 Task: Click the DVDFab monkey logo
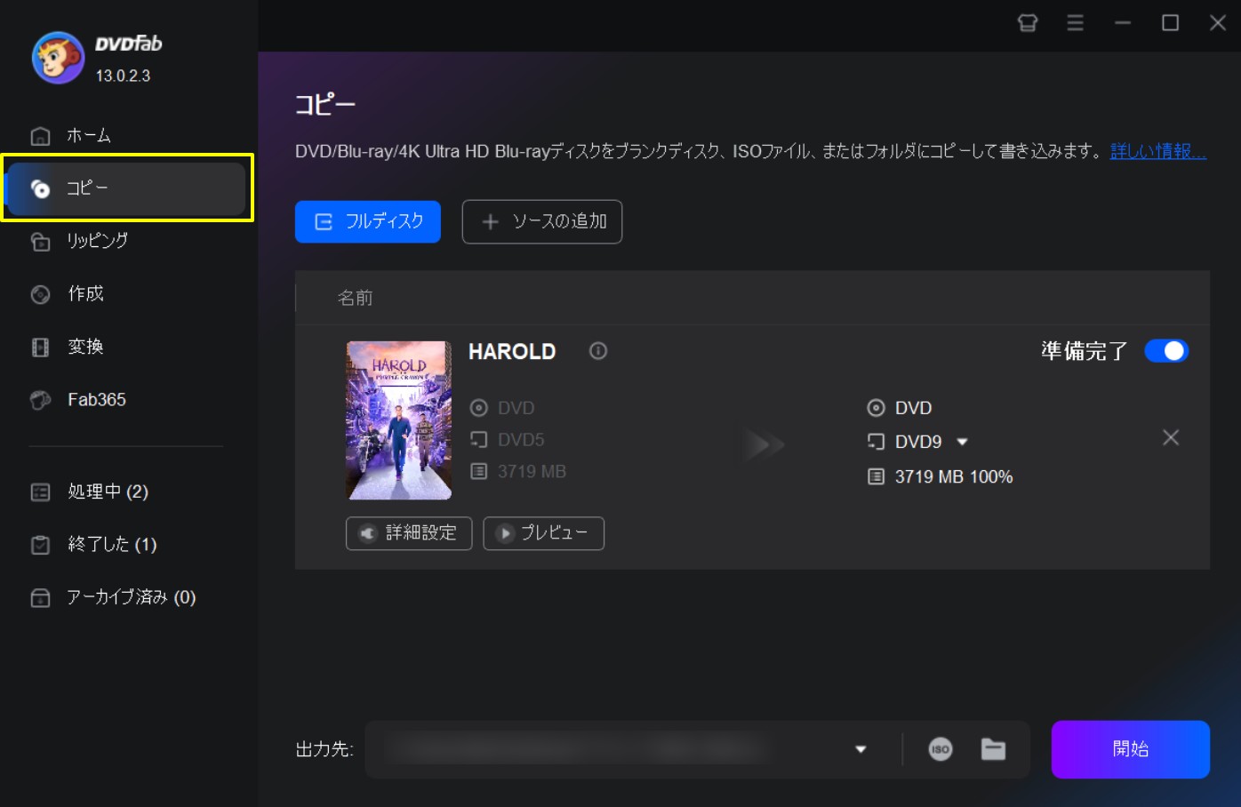[58, 58]
